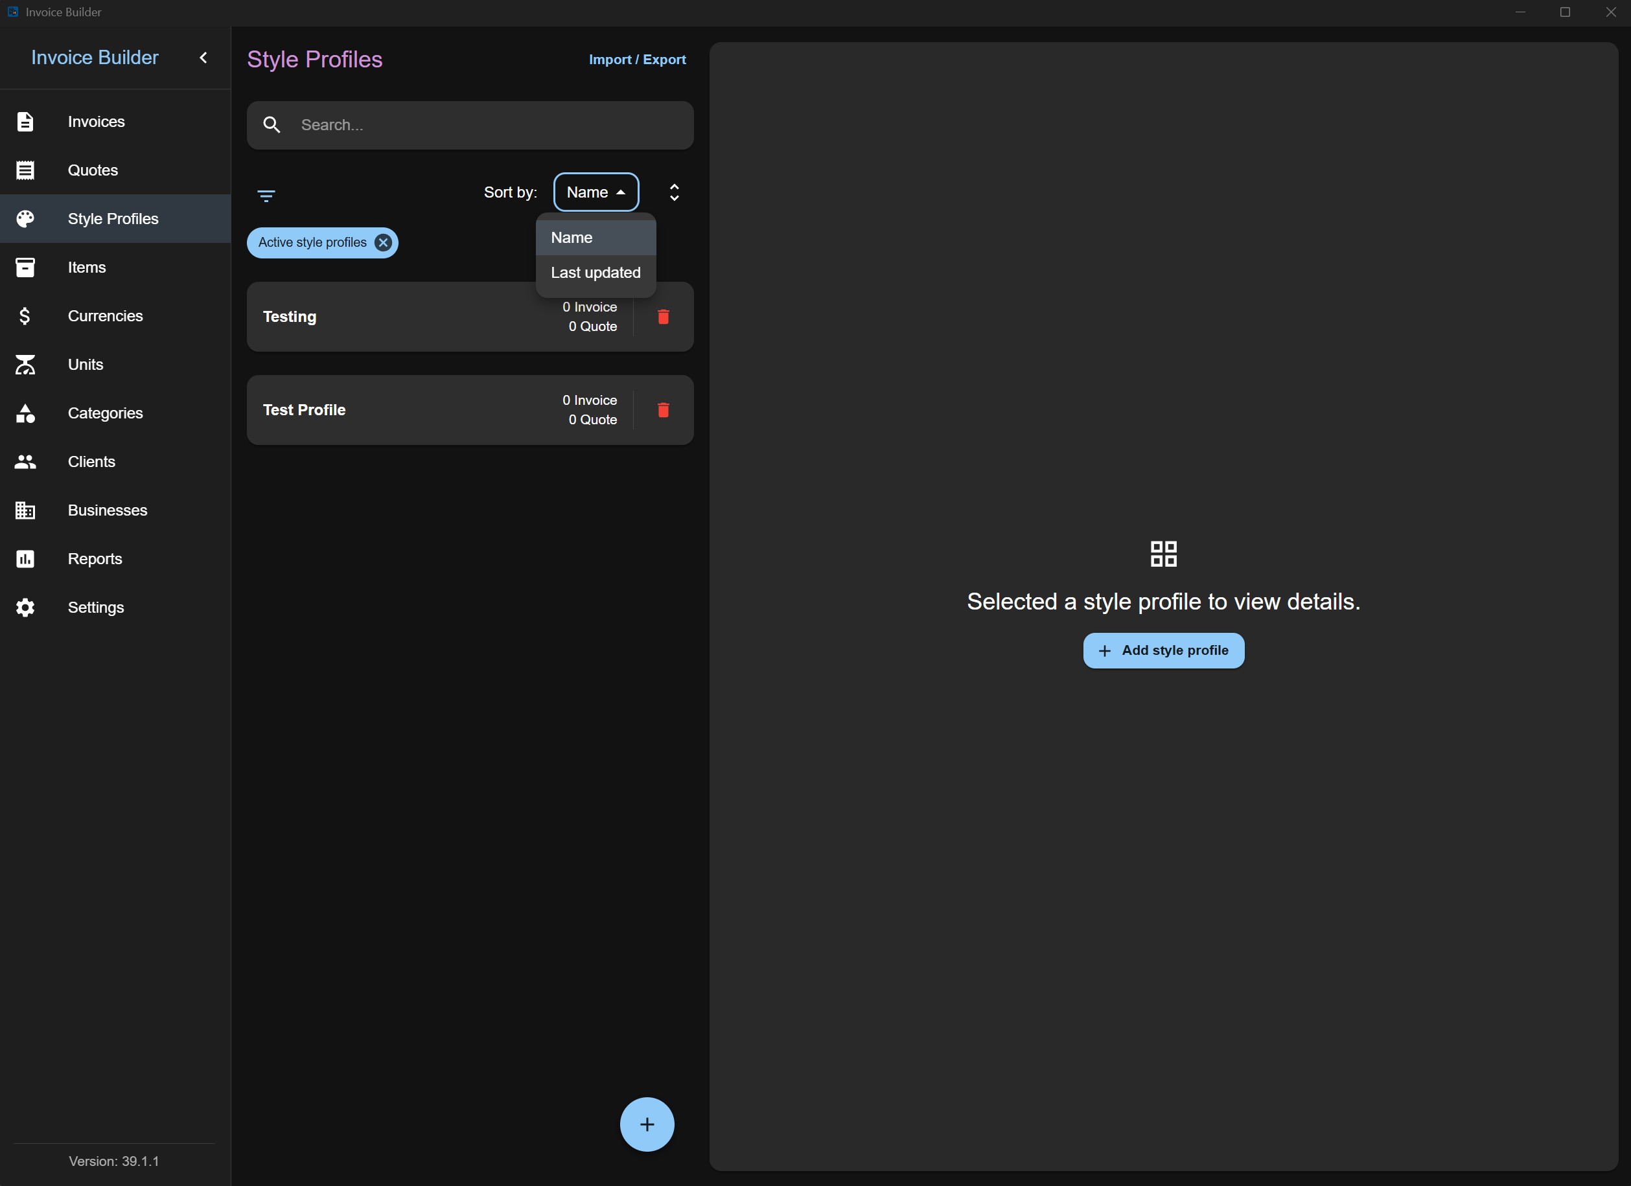Click the search magnifier icon
Screen dimensions: 1631x1186
pos(272,125)
